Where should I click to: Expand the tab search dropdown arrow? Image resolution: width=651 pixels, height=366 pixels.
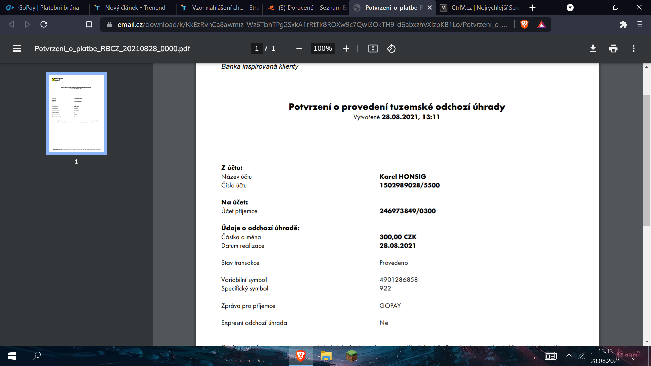click(570, 7)
